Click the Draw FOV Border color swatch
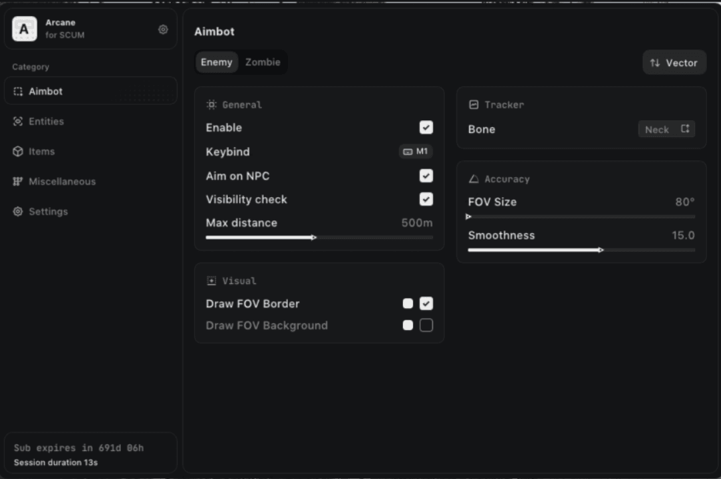 [x=408, y=304]
